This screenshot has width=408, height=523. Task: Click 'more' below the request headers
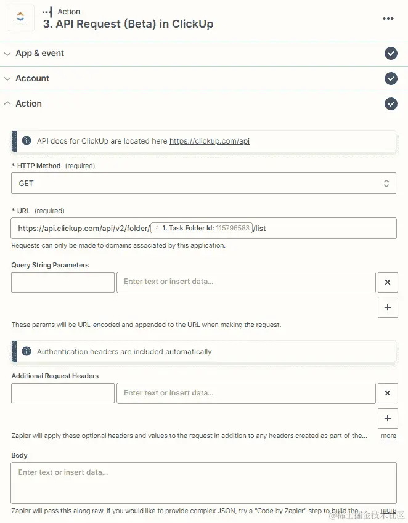point(388,436)
